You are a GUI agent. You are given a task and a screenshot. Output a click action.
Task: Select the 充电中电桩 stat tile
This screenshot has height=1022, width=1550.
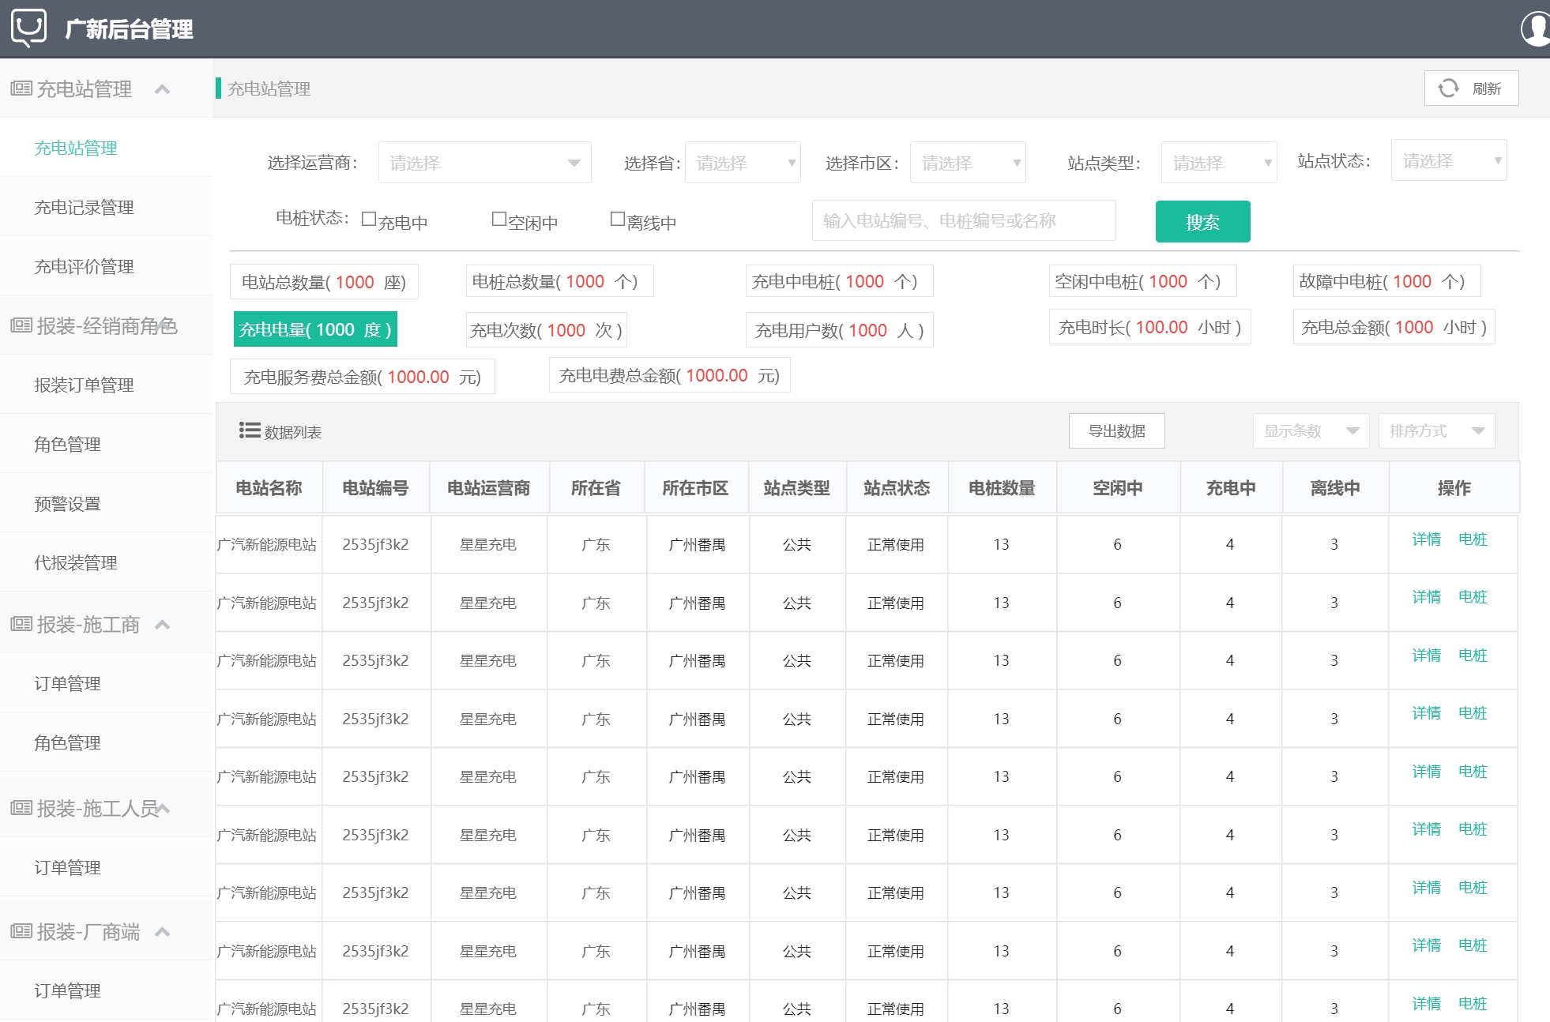click(x=839, y=281)
